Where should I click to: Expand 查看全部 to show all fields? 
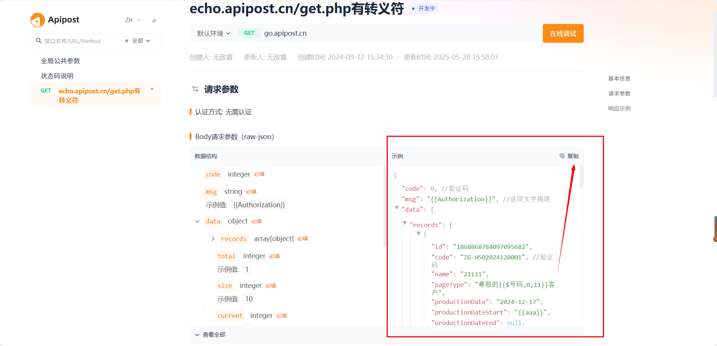click(210, 335)
